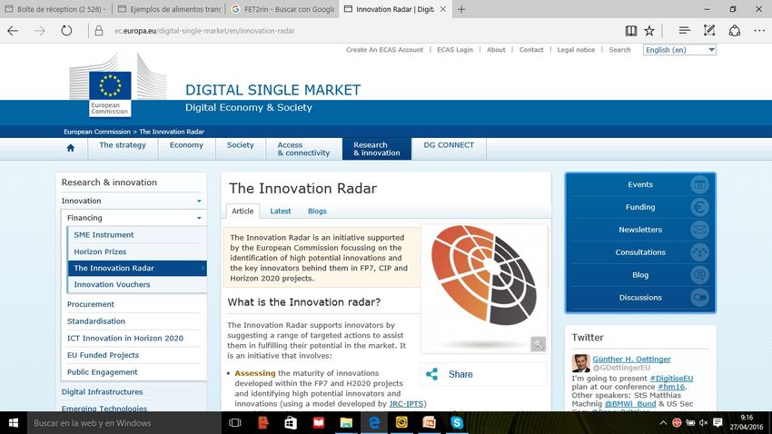Collapse the Financing sidebar section
772x434 pixels.
click(x=199, y=218)
